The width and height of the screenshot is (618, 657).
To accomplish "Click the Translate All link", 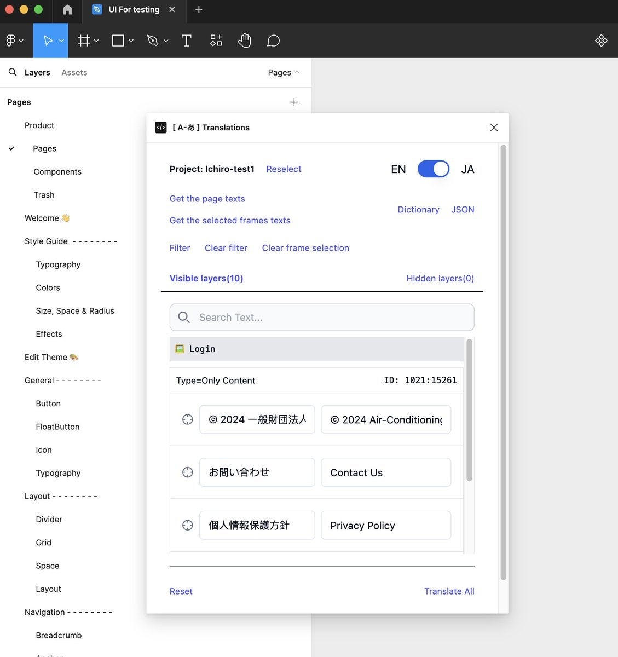I will pyautogui.click(x=449, y=591).
